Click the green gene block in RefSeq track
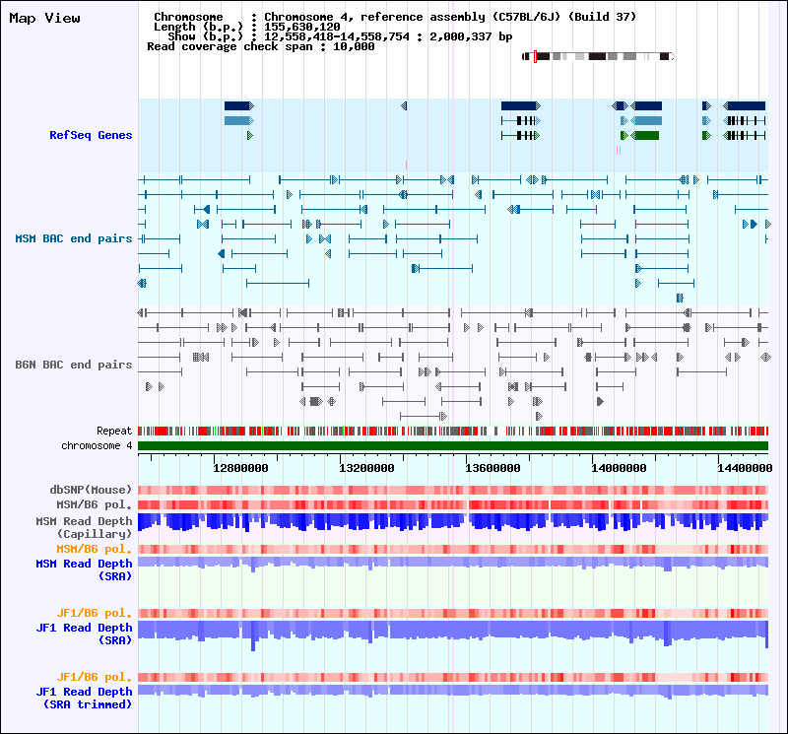 (646, 135)
